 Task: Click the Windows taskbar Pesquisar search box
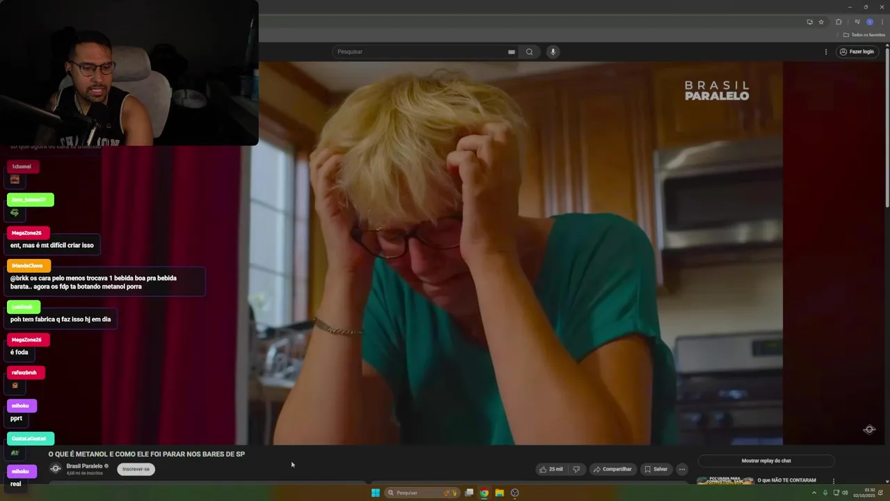423,493
